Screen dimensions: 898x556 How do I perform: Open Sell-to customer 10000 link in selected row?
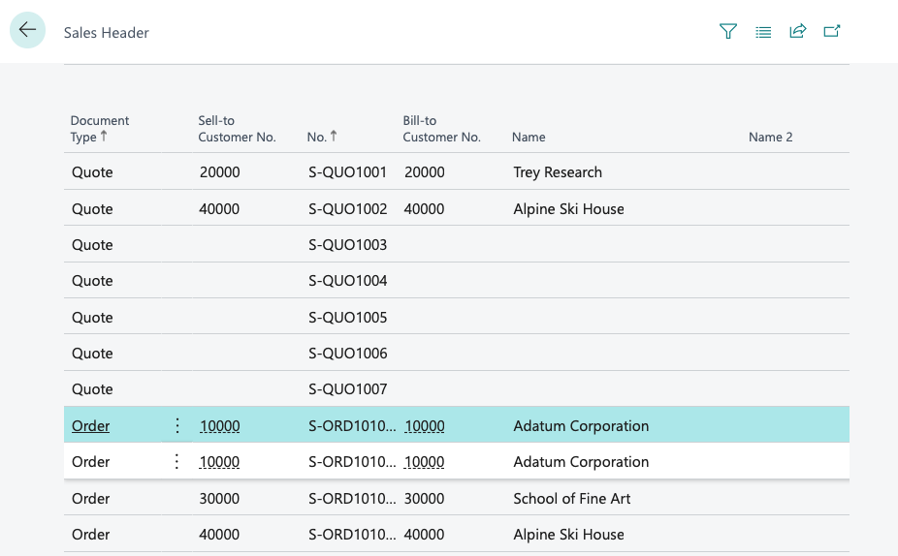point(220,426)
